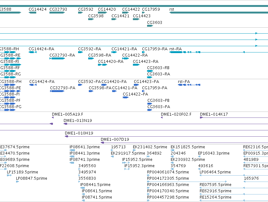
Task: Select transcript CG3603-RB
Action: click(x=158, y=68)
